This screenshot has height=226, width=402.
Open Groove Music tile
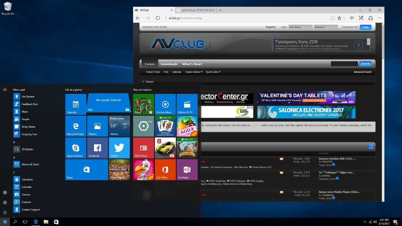165,104
